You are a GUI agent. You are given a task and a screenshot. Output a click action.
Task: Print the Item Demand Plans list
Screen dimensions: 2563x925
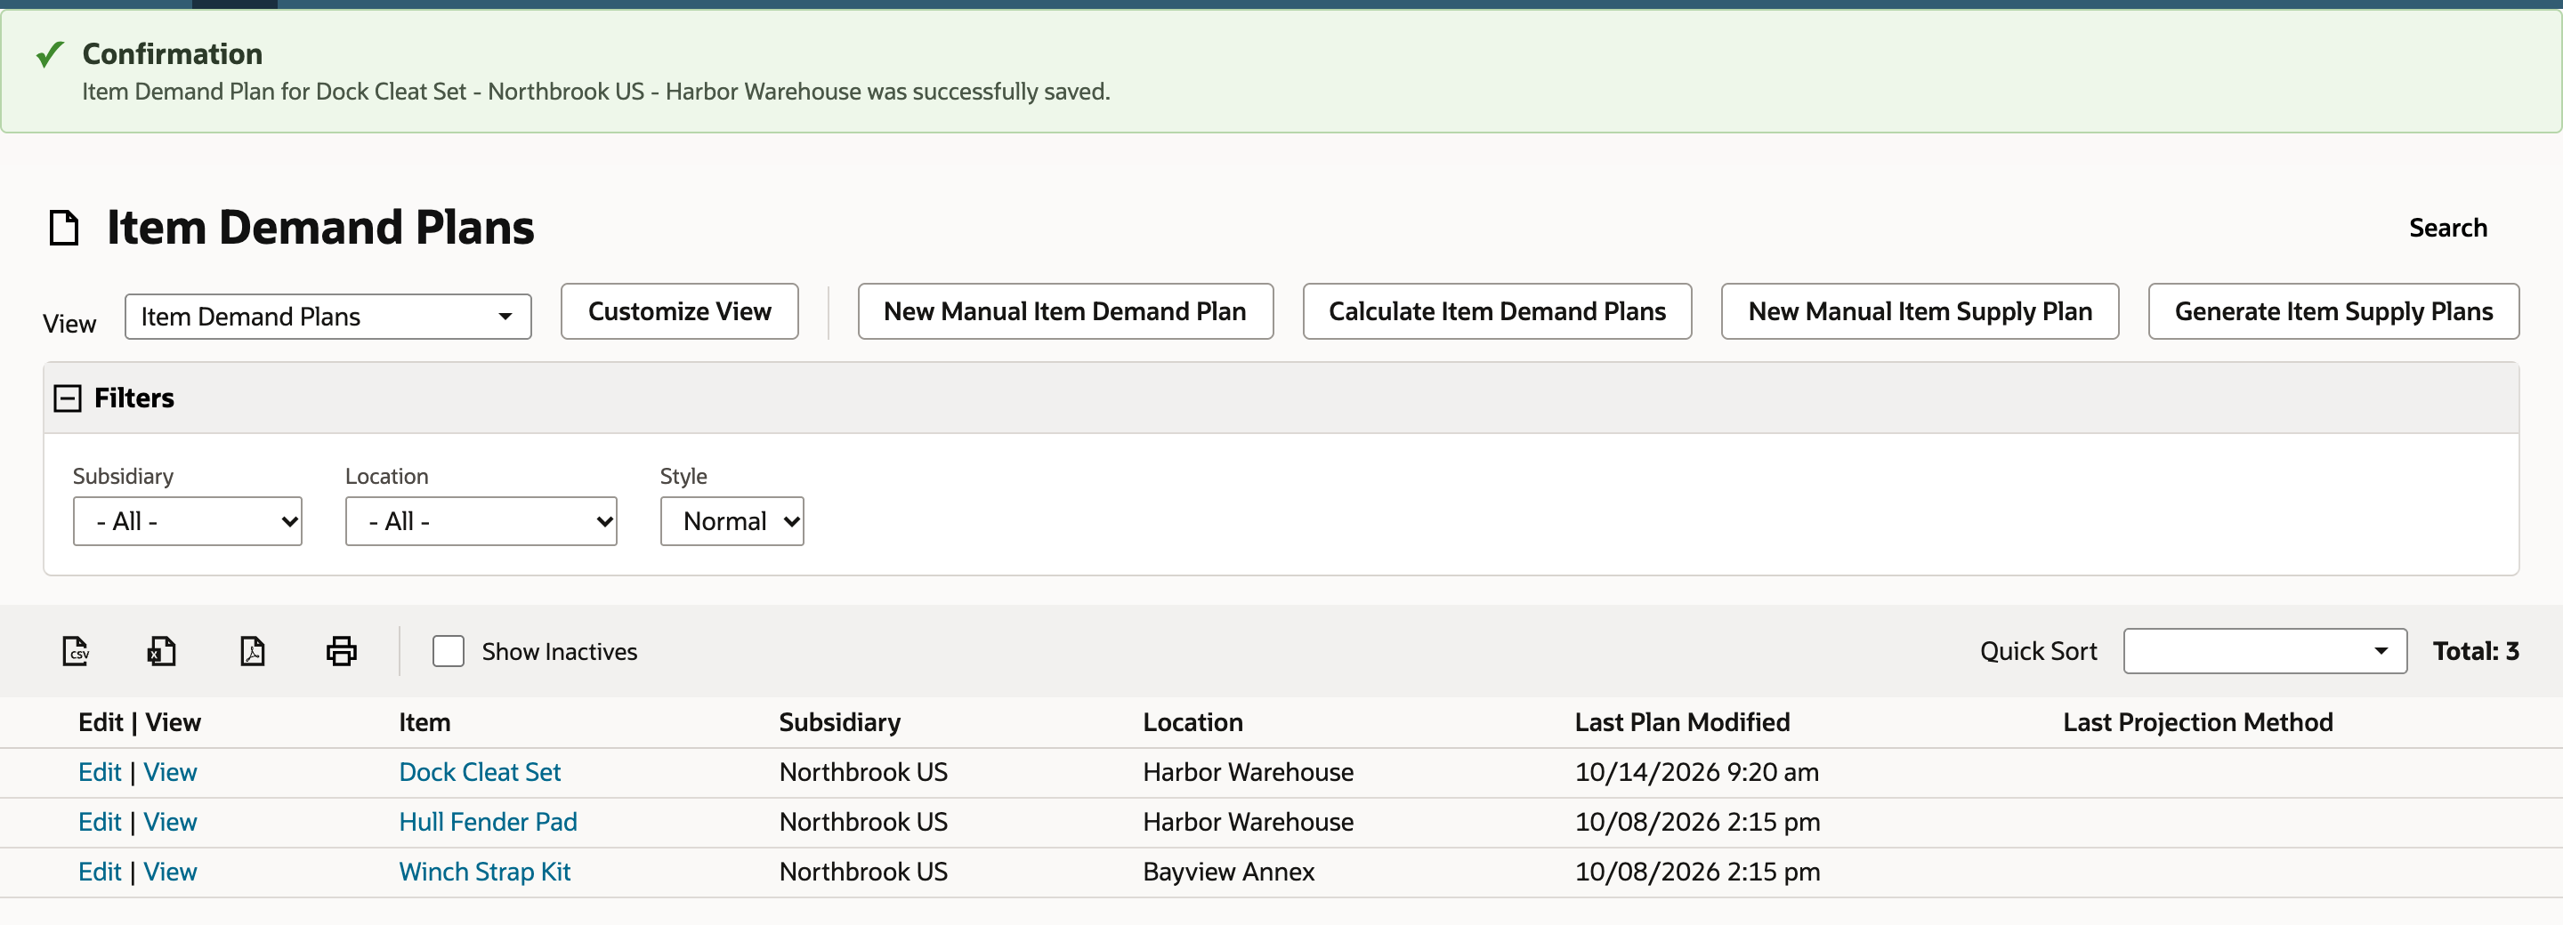[x=341, y=651]
